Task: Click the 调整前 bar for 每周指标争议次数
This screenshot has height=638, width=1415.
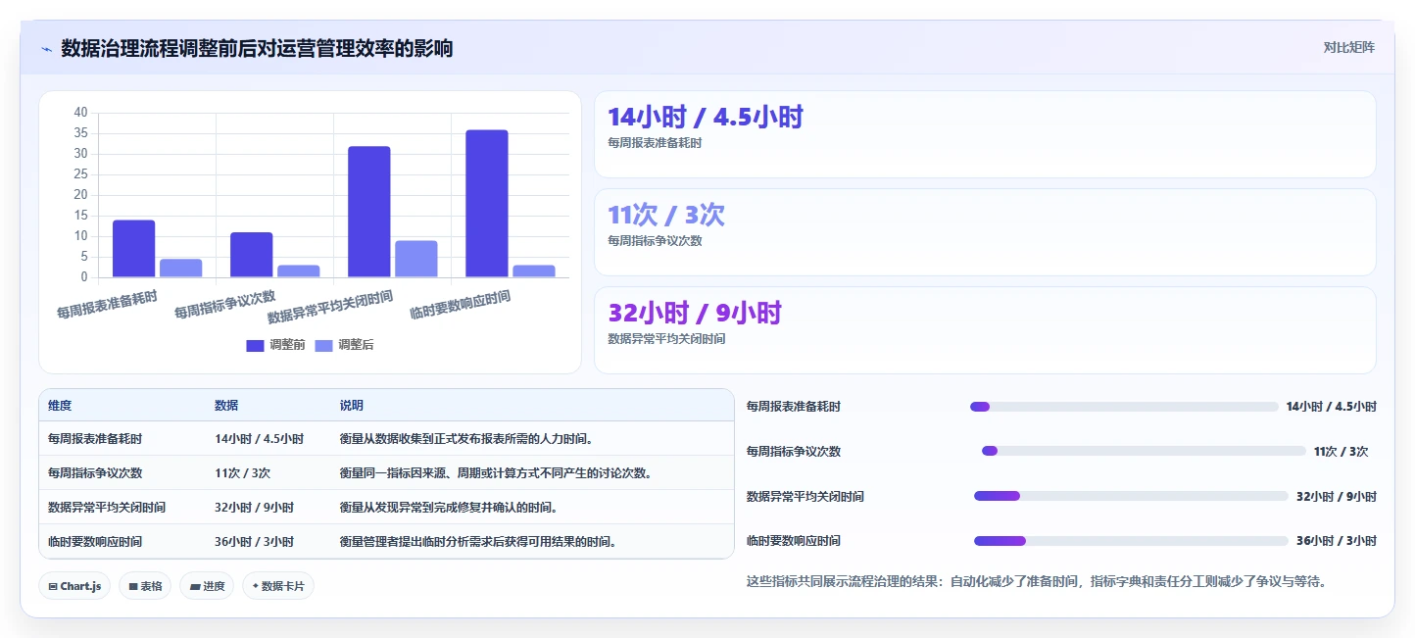Action: 252,255
